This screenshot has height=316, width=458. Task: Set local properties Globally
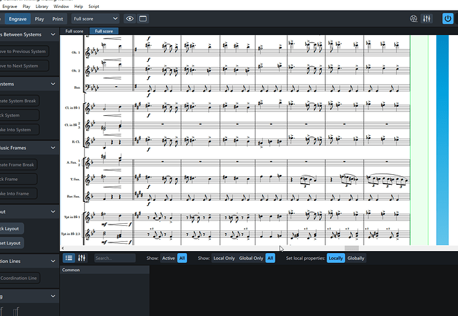point(356,258)
